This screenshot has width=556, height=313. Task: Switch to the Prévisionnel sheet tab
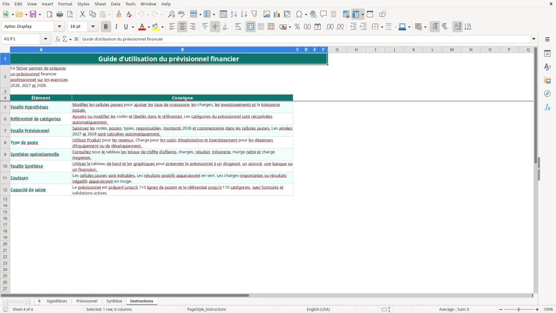[x=87, y=301]
